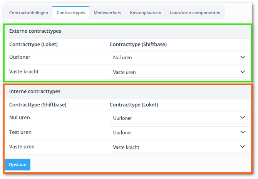Viewport: 258px width, 179px height.
Task: Click the blue Opslaan button
Action: [x=17, y=164]
